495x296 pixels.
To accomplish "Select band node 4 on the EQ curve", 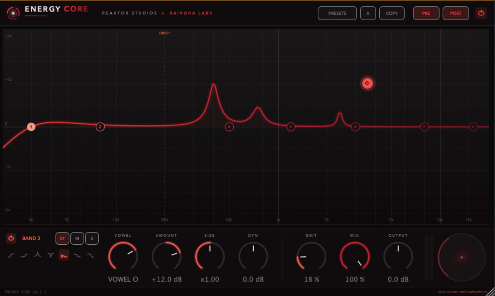I will click(x=229, y=127).
